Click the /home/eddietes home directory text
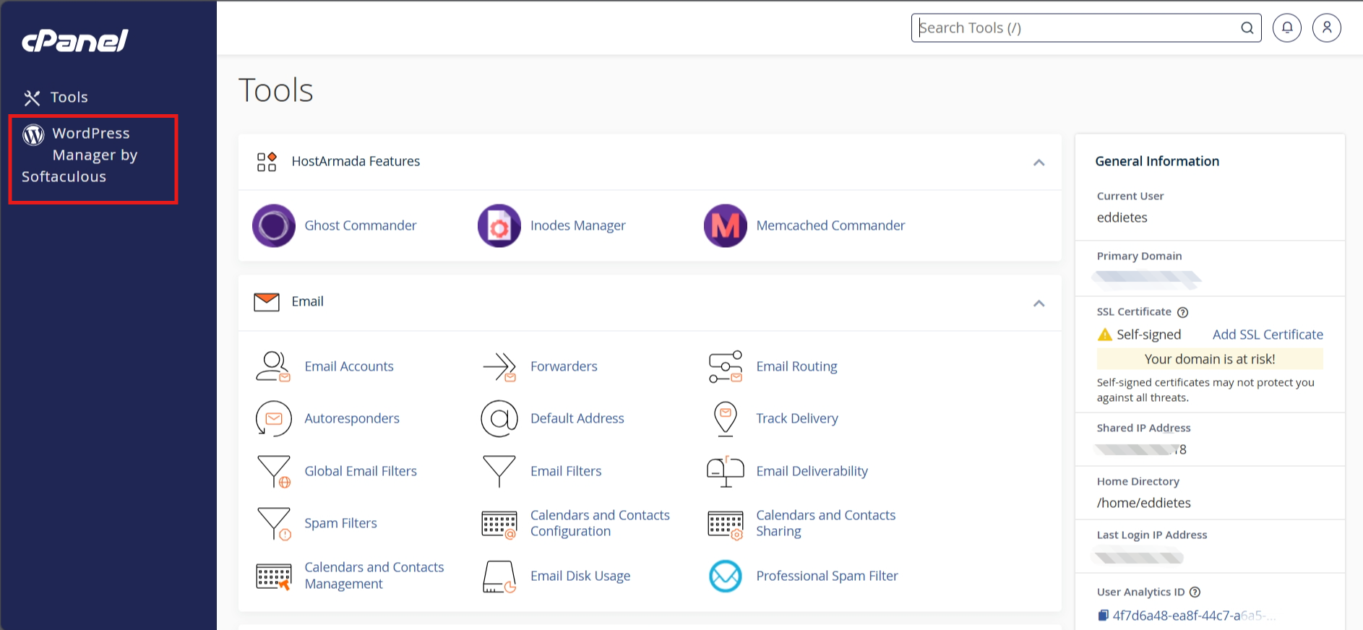The image size is (1363, 630). [1143, 503]
